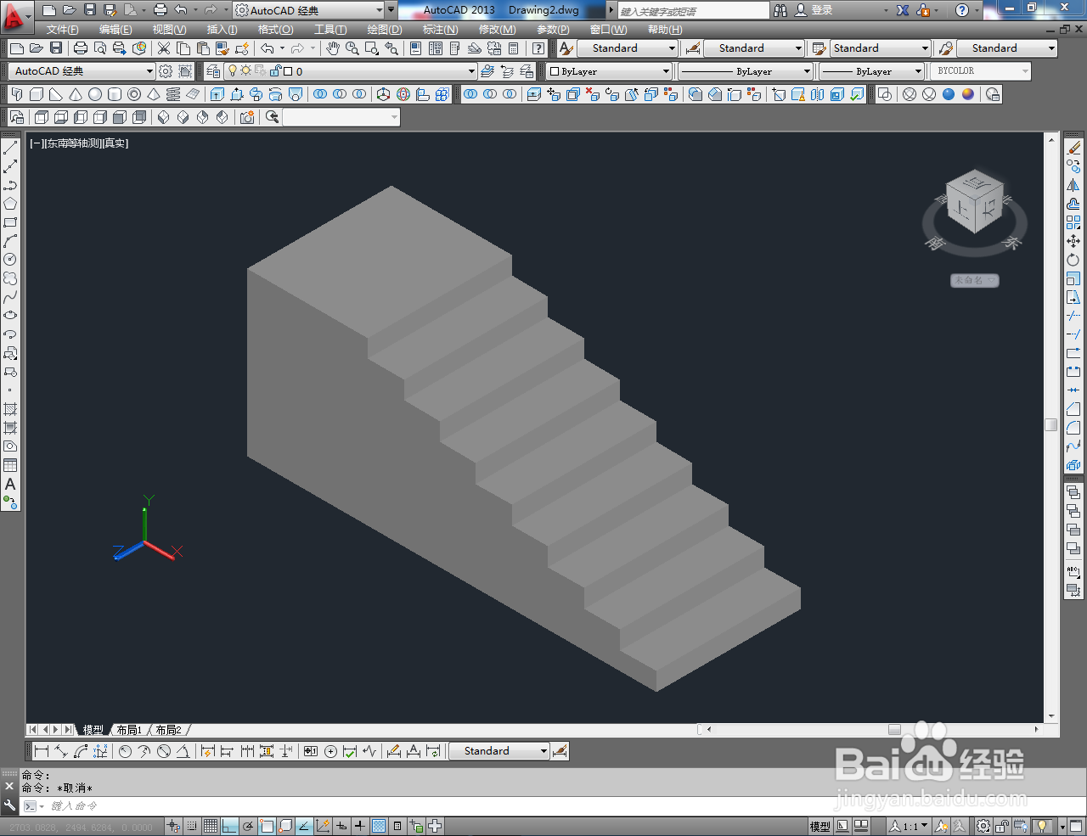The image size is (1087, 836).
Task: Select the Line draw tool
Action: [x=10, y=148]
